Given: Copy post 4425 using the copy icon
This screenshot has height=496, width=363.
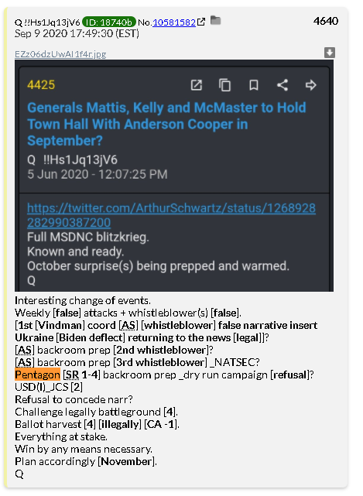Looking at the screenshot, I should click(x=224, y=85).
